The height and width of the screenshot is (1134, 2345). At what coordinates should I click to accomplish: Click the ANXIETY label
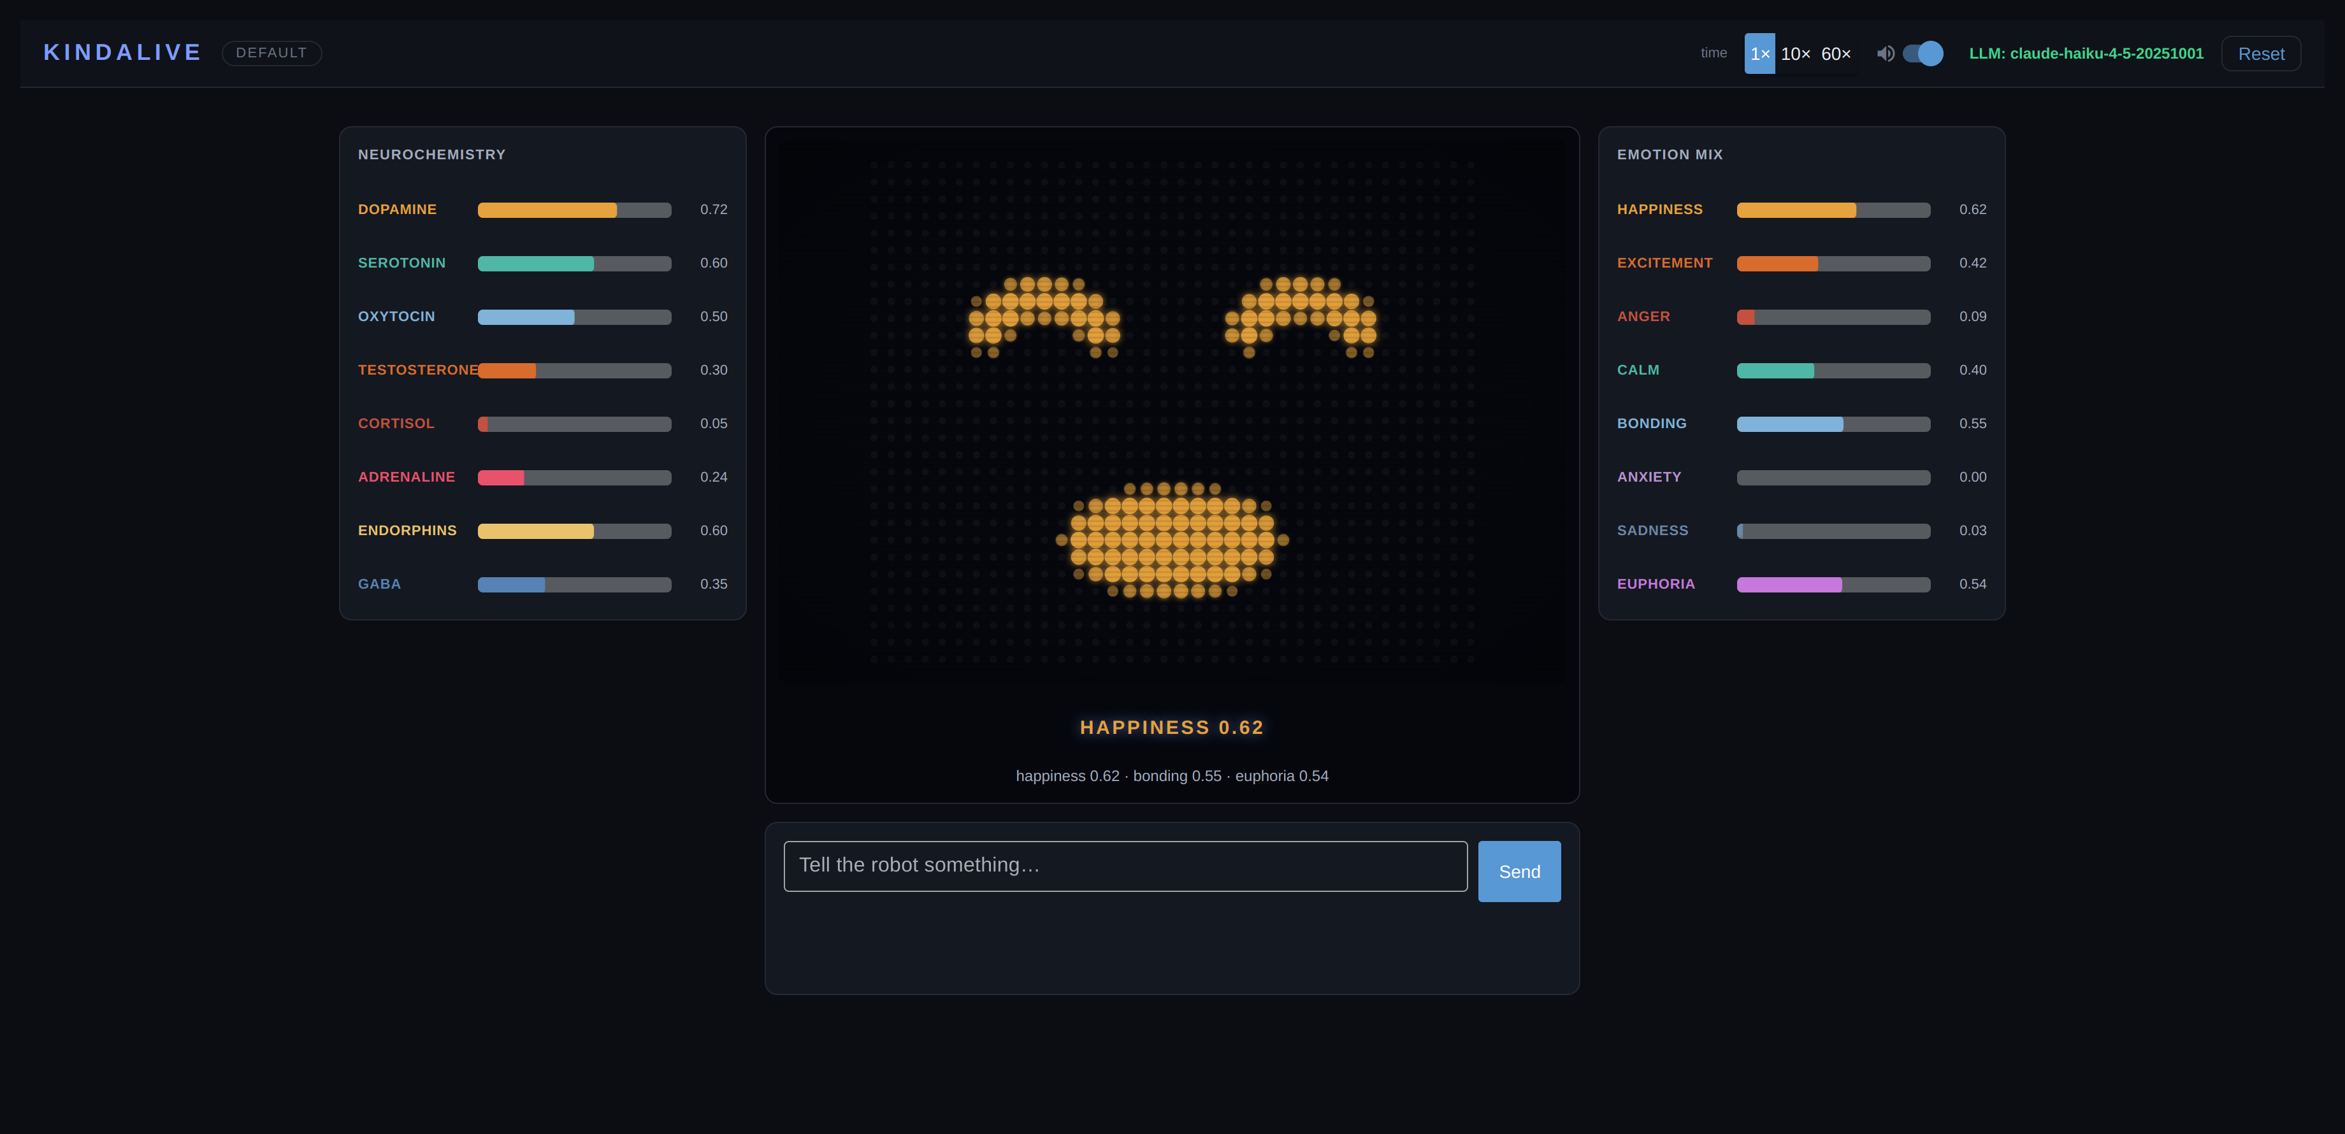click(1649, 477)
